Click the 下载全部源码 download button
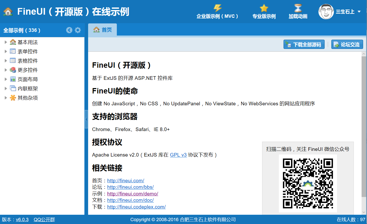 [304, 44]
